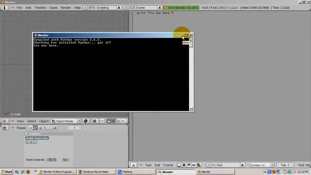Toggle line numbers display icon
This screenshot has height=175, width=311.
click(x=184, y=165)
